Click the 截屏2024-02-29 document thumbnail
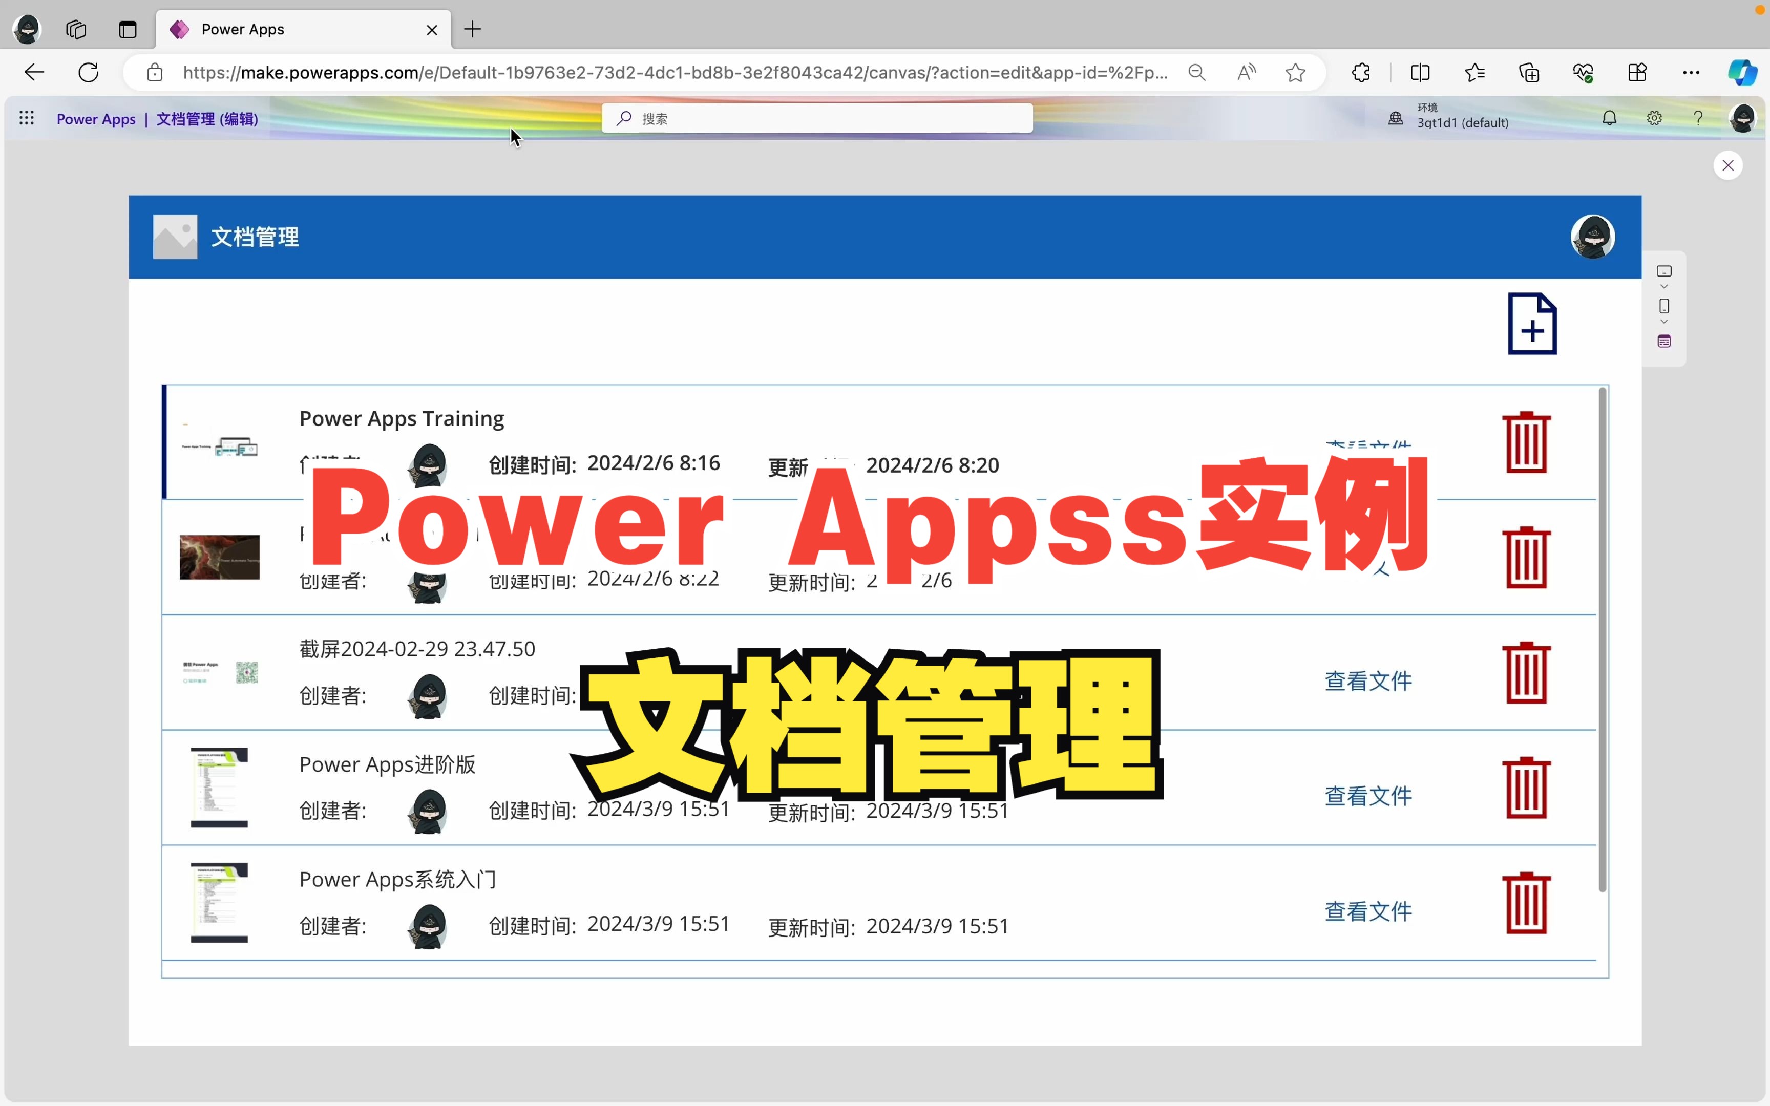Image resolution: width=1770 pixels, height=1106 pixels. (x=218, y=671)
